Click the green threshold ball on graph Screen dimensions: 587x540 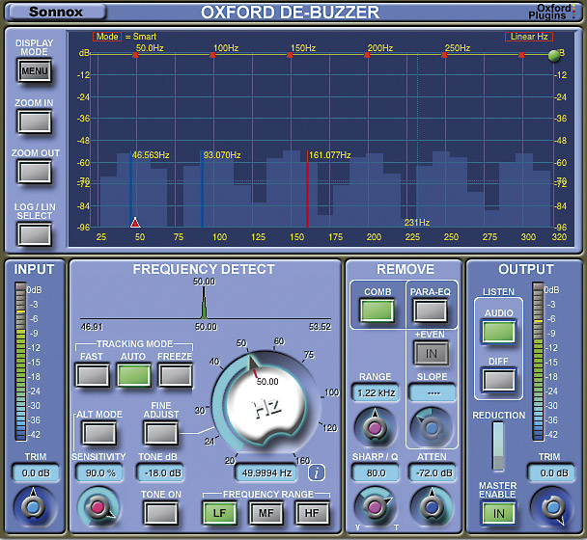(x=553, y=55)
